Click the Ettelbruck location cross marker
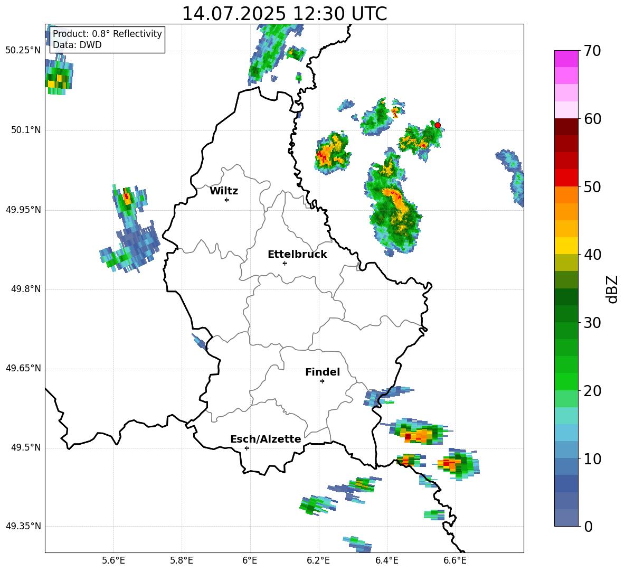Viewport: 625px width, 571px height. [x=285, y=263]
